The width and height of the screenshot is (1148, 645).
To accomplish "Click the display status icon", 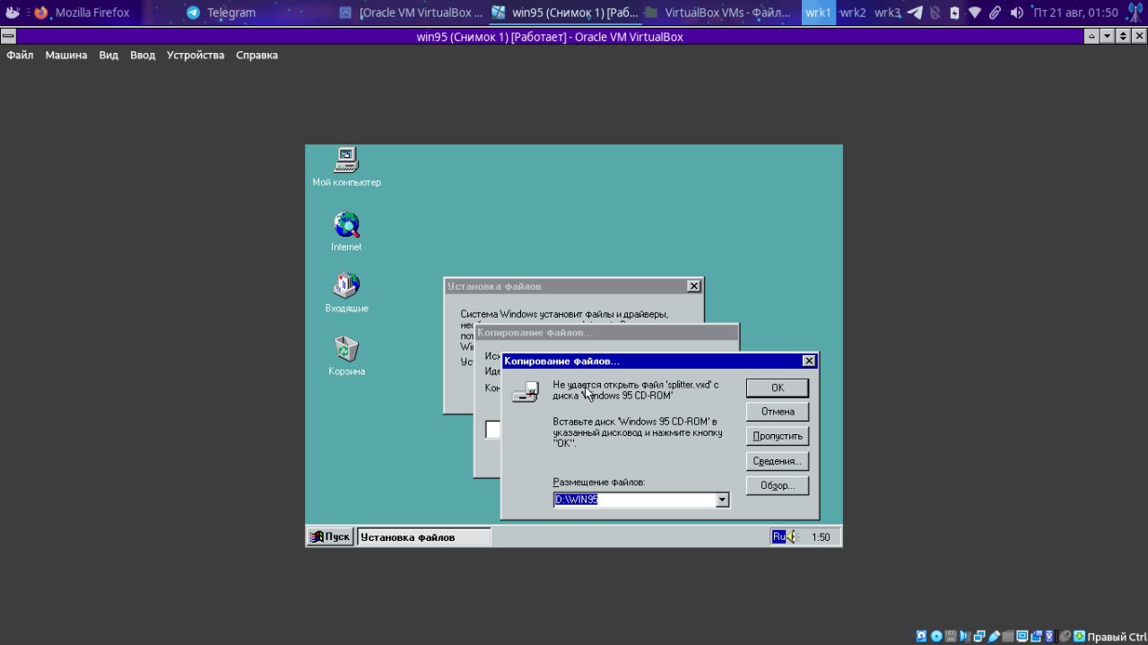I will 1022,636.
